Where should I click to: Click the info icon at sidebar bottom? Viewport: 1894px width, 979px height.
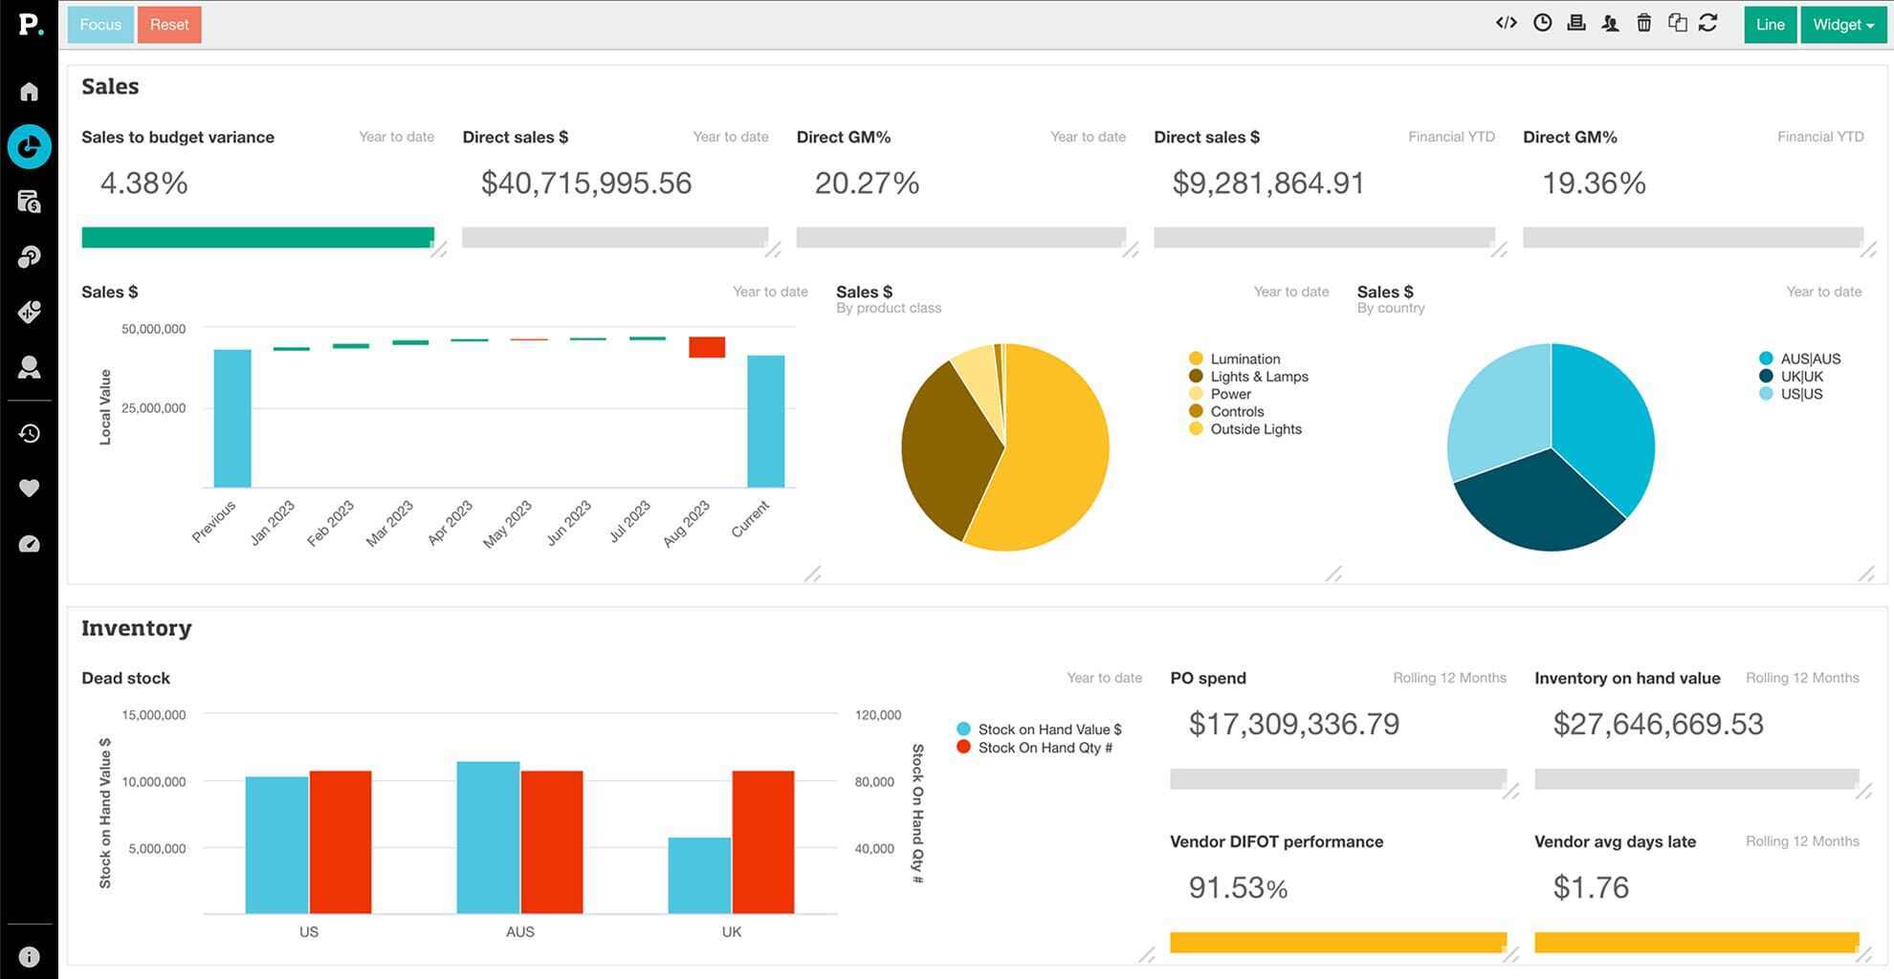(x=30, y=957)
